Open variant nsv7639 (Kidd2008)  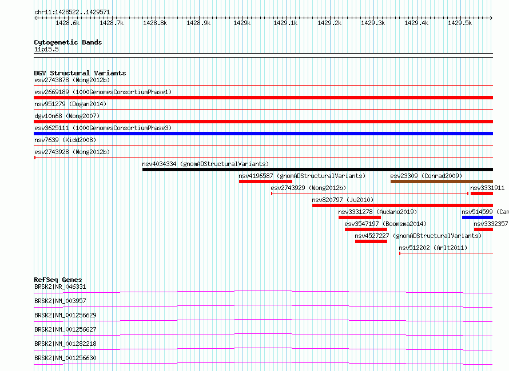[65, 140]
